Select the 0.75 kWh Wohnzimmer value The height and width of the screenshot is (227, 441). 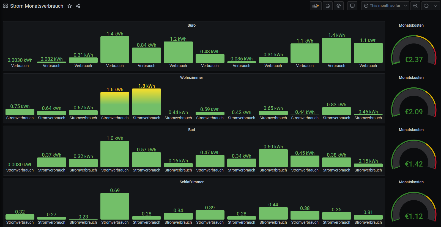20,106
